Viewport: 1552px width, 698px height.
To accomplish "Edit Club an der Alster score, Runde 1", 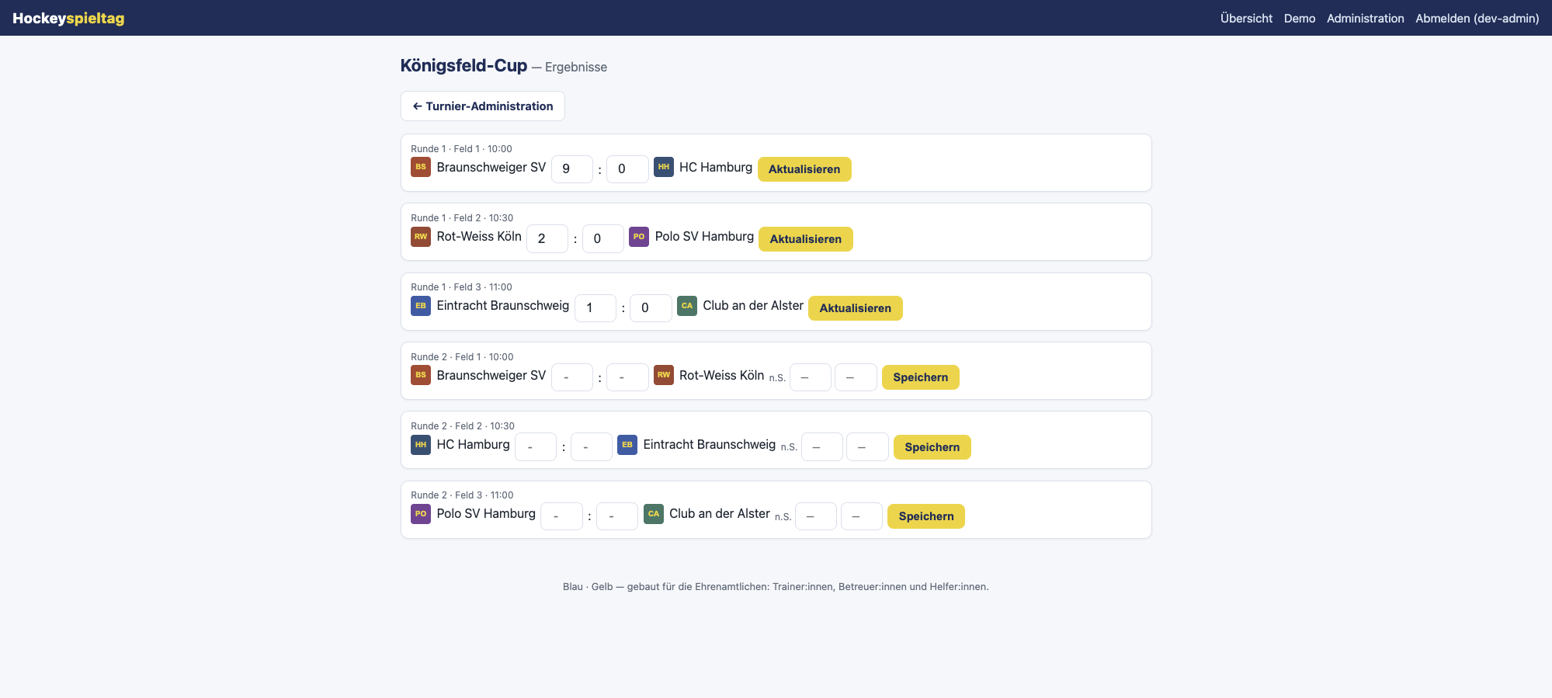I will point(651,308).
